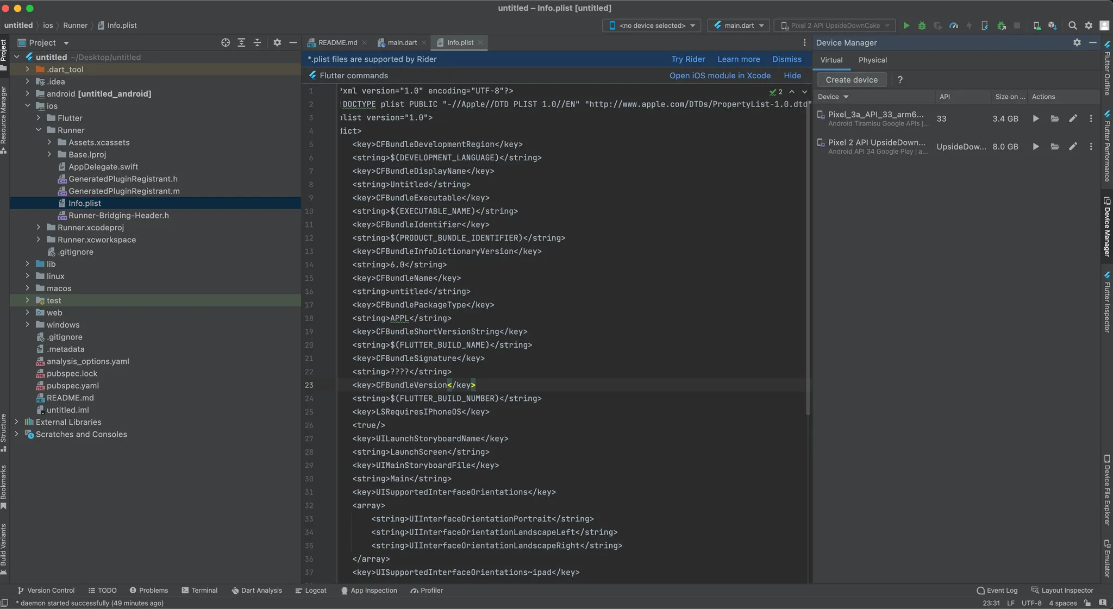
Task: Expand the lib folder in the tree
Action: tap(27, 264)
